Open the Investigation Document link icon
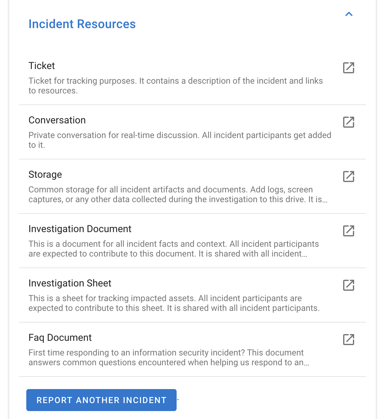 point(349,231)
